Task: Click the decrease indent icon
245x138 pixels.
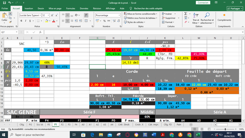Action: [x=76, y=21]
